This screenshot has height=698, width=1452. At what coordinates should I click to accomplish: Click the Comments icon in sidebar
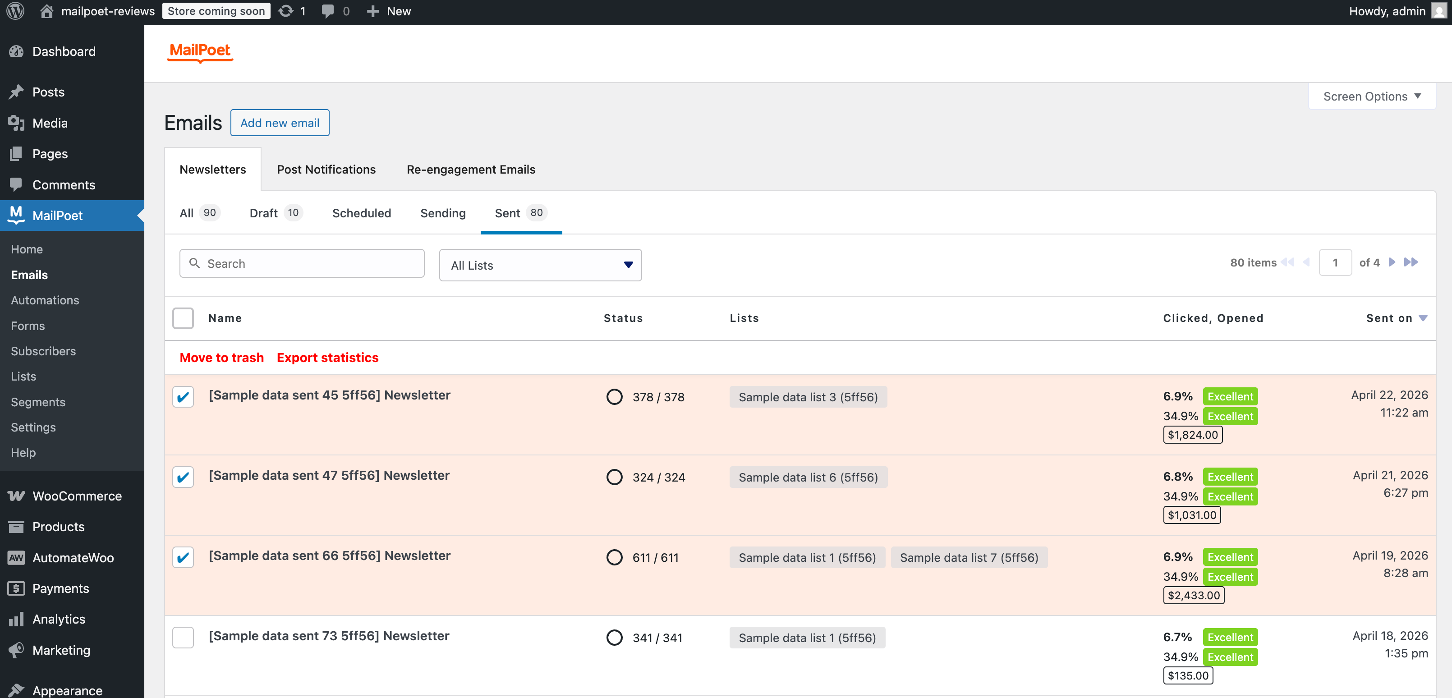tap(16, 184)
